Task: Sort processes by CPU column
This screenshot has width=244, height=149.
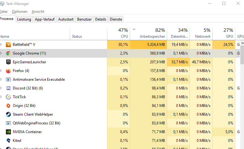Action: point(119,34)
